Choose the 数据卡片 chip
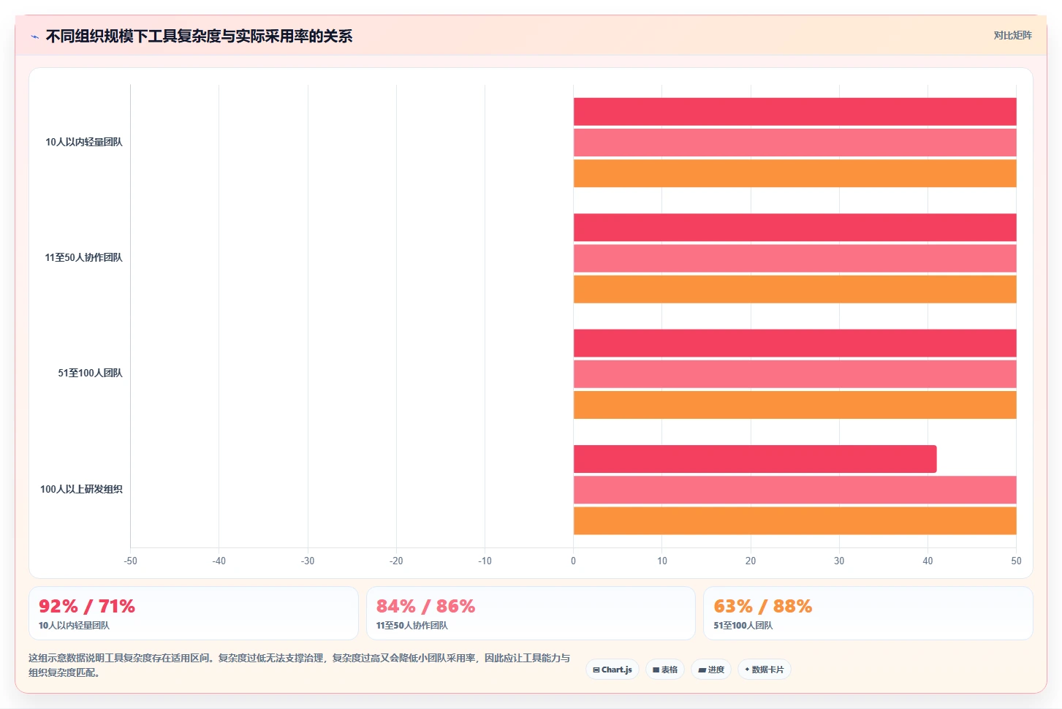This screenshot has width=1062, height=709. point(765,670)
